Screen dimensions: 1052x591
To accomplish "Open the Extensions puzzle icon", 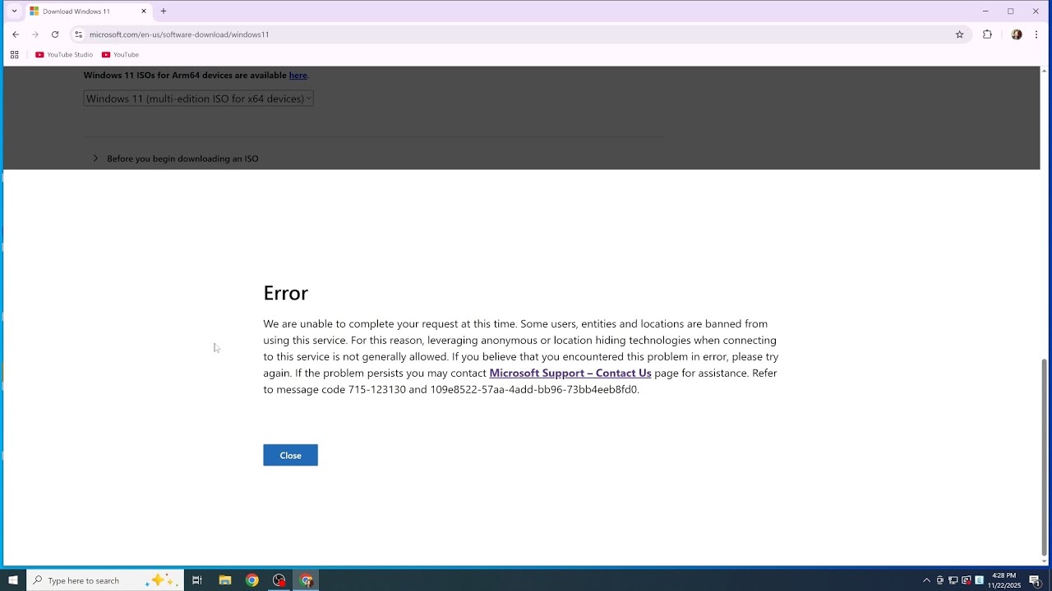I will [x=987, y=34].
